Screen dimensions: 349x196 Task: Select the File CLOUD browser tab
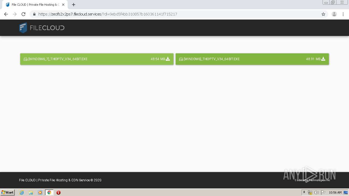click(x=35, y=5)
